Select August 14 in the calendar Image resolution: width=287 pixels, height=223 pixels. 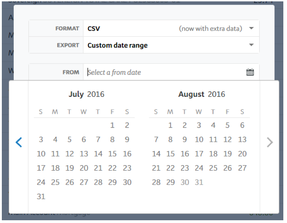pyautogui.click(x=156, y=154)
